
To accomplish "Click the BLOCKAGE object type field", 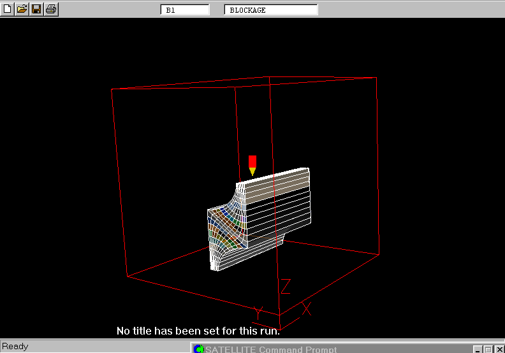I will 270,10.
